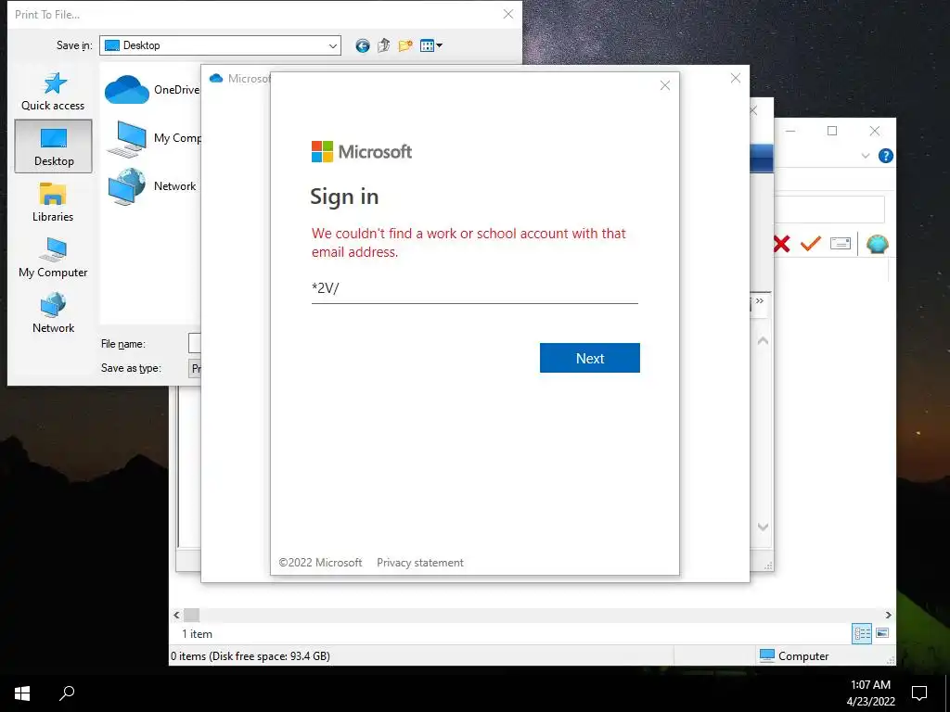Select the My Computer item in file list
The height and width of the screenshot is (712, 950).
(153, 138)
